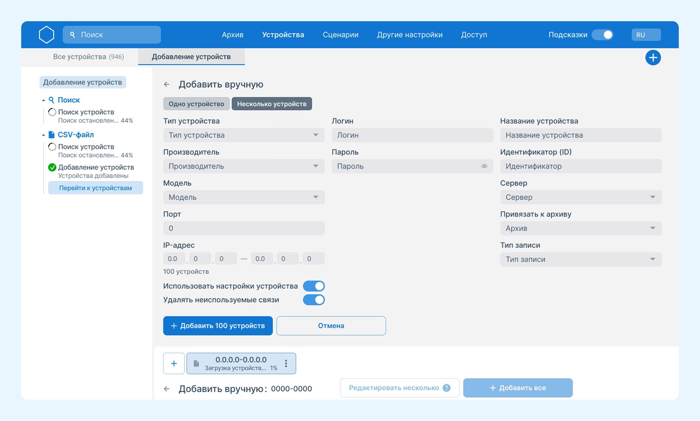This screenshot has height=421, width=700.
Task: Click the magnifier icon in search bar
Action: [72, 35]
